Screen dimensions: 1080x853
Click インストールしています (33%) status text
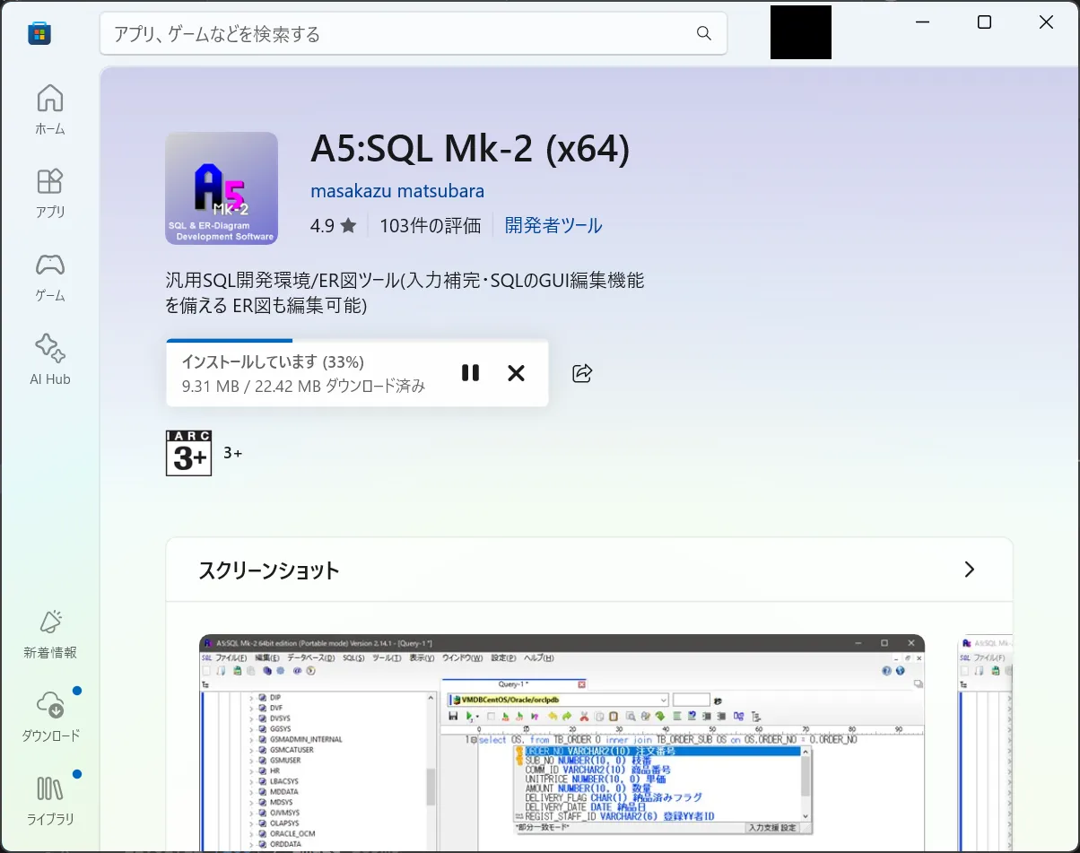point(273,362)
